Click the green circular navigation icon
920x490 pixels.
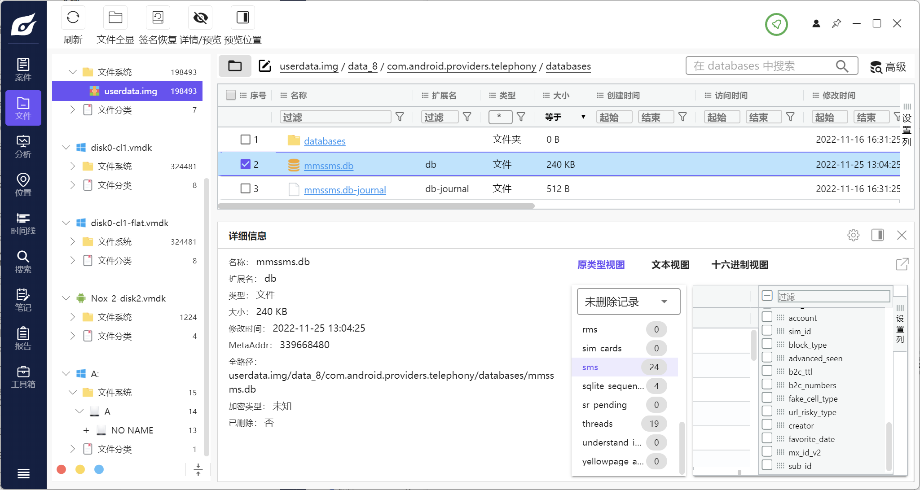click(x=776, y=24)
